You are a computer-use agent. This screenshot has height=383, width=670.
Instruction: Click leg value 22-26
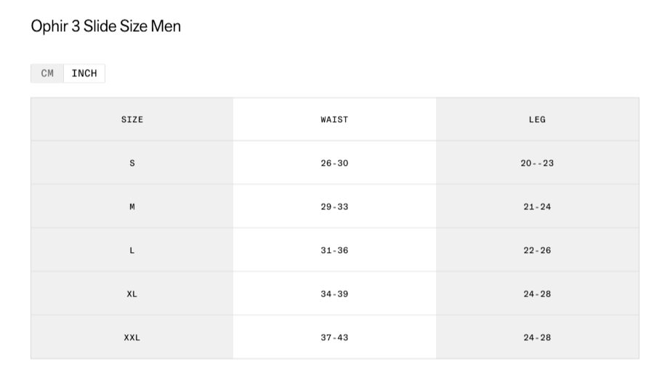537,250
